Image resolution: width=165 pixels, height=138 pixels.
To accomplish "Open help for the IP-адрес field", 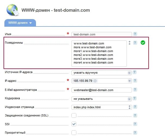I will pyautogui.click(x=135, y=80).
